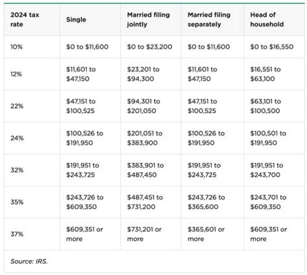Click the "$731,201 or more" cell
The image size is (307, 275).
[x=144, y=234]
